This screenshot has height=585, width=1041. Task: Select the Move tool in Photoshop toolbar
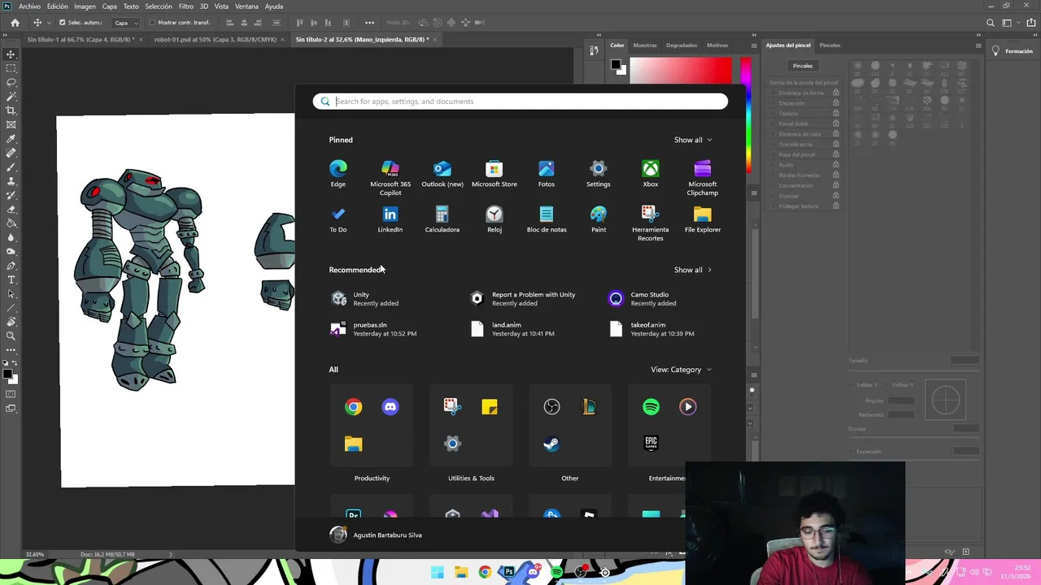11,54
